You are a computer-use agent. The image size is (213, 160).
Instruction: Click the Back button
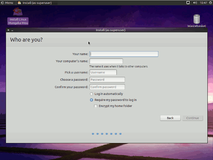point(170,118)
